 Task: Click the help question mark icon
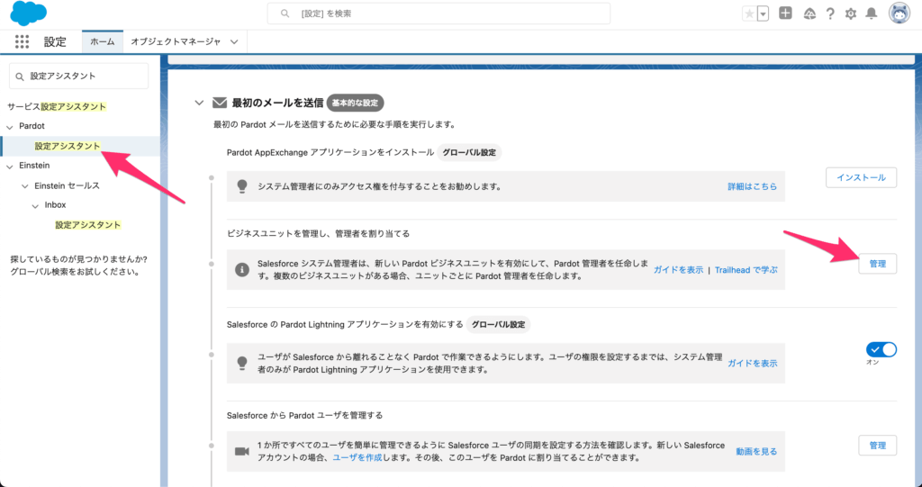829,14
